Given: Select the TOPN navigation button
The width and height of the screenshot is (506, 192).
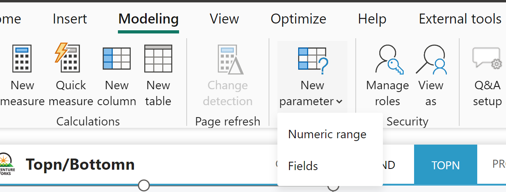Looking at the screenshot, I should (445, 165).
